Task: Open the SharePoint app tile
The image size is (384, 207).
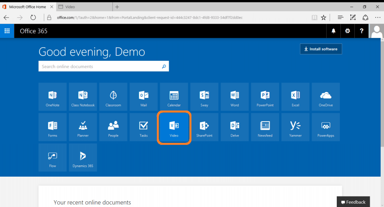Action: pyautogui.click(x=204, y=127)
